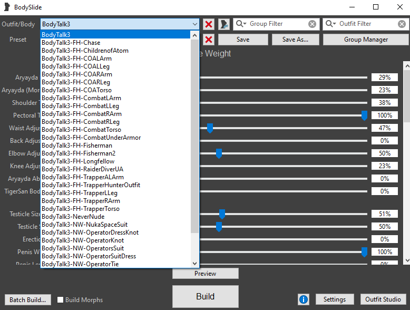
Task: Delete the outfit with red X icon
Action: point(209,24)
